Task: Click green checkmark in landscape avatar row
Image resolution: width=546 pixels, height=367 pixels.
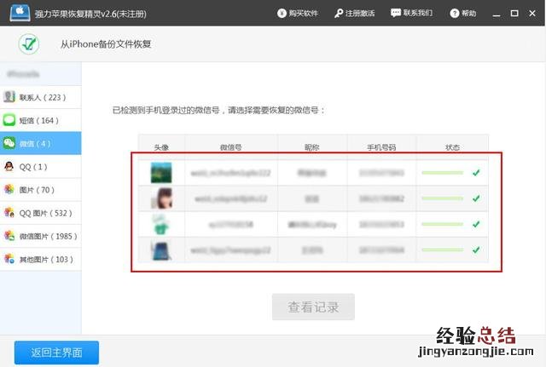Action: coord(476,172)
